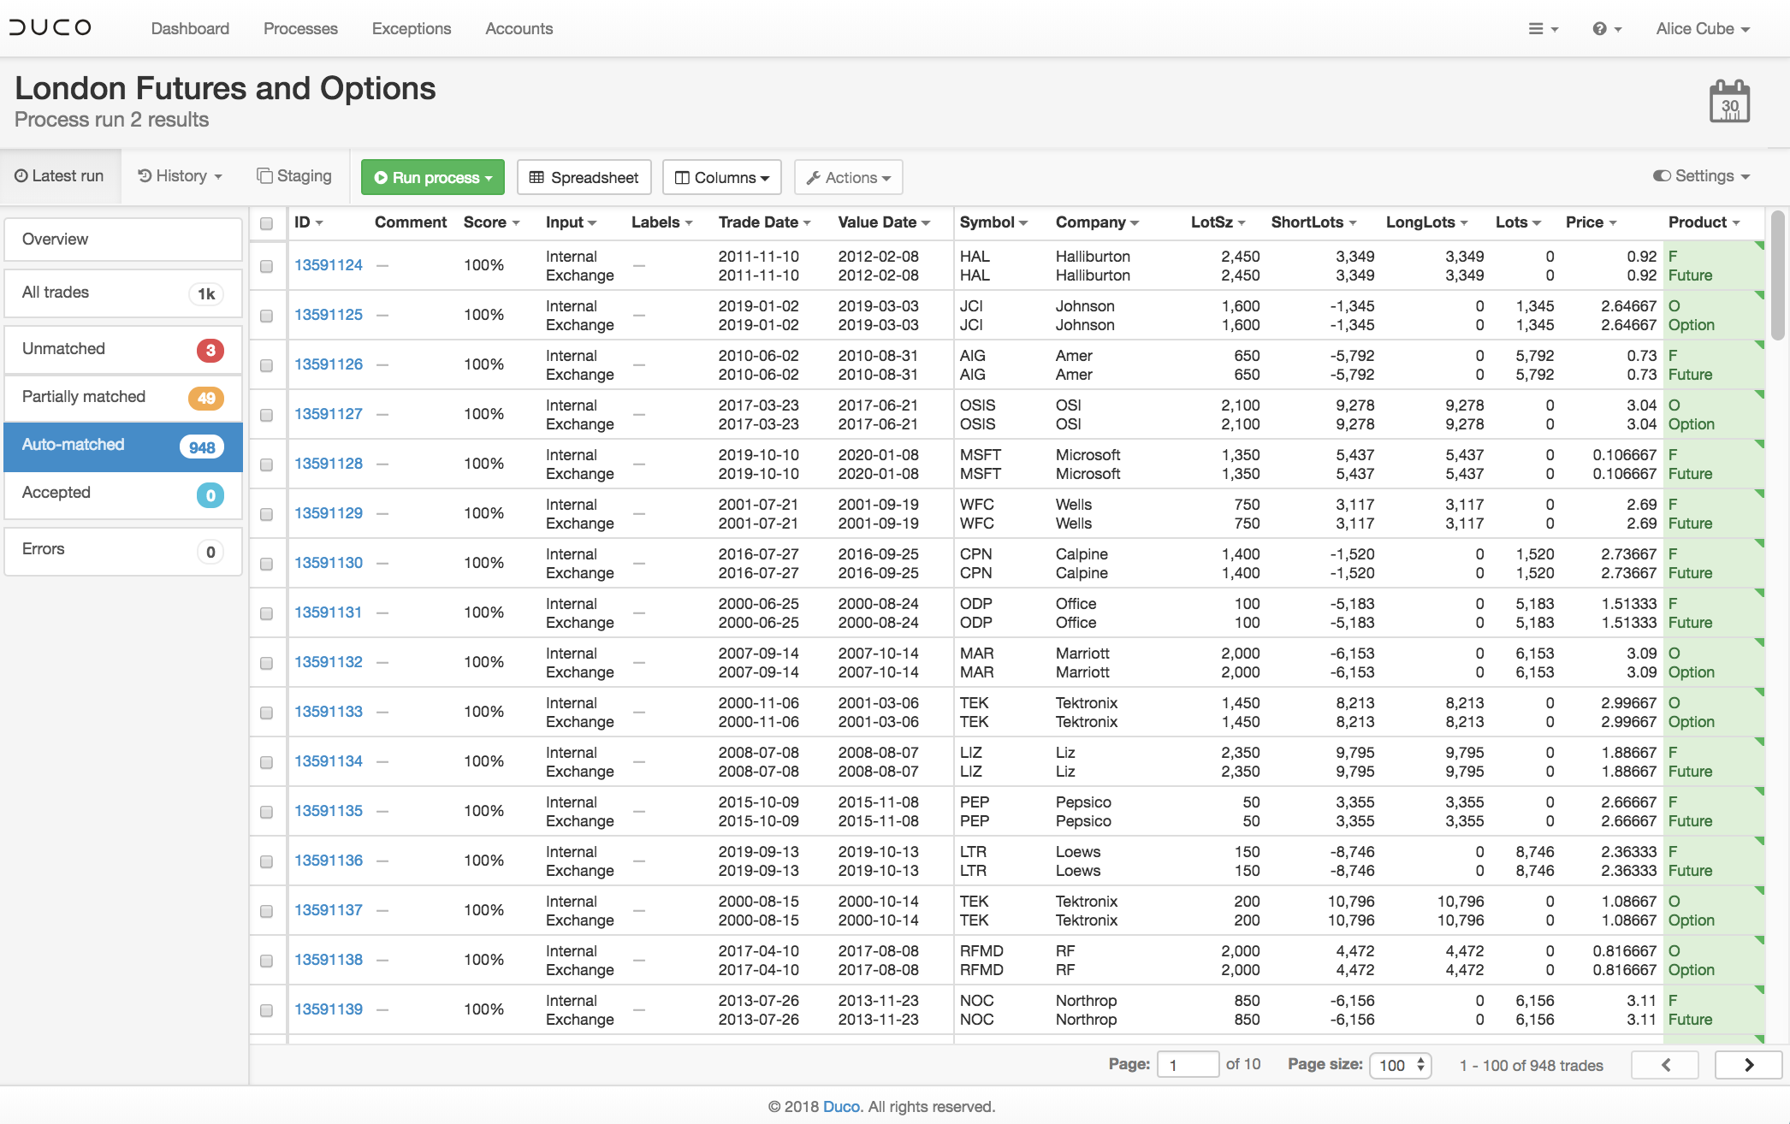1790x1124 pixels.
Task: Click the green corner flag on row 13591127
Action: coord(1759,395)
